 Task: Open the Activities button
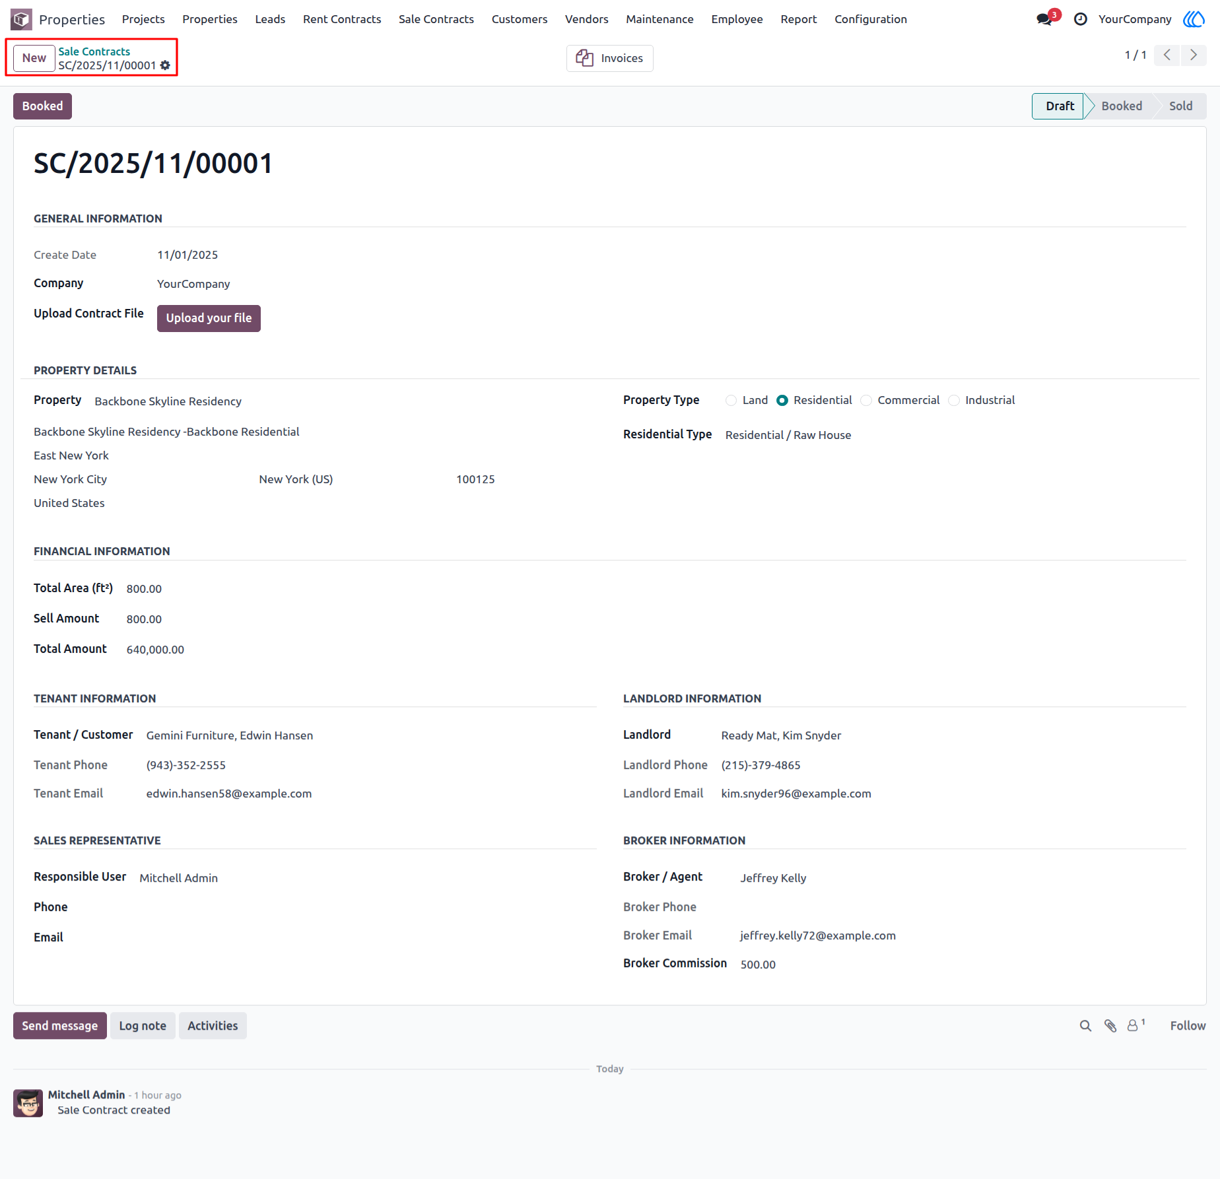coord(213,1026)
